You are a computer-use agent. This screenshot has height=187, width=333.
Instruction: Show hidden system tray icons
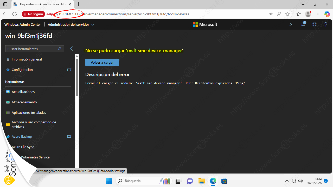[287, 181]
